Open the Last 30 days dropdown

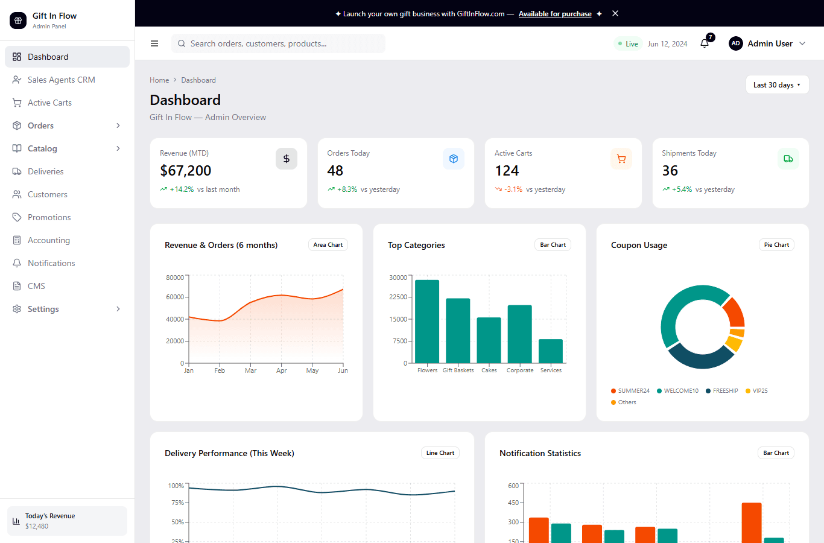pyautogui.click(x=777, y=84)
